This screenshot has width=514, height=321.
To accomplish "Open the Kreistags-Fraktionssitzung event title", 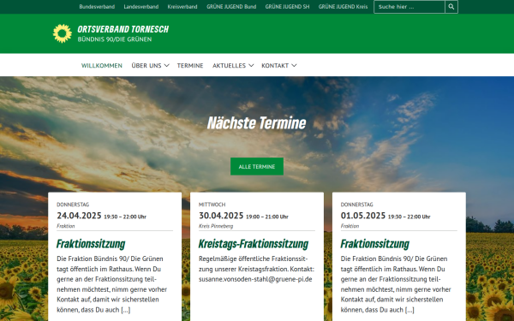I will pyautogui.click(x=254, y=244).
